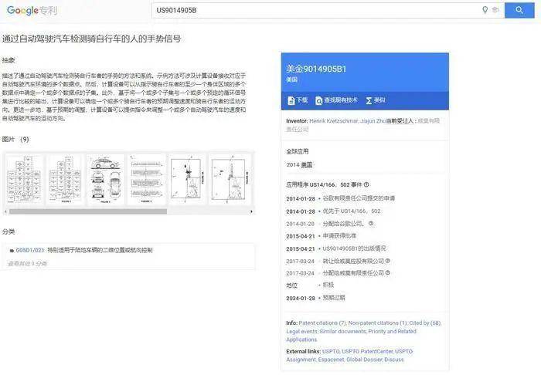Click event 谷歌有限责任公司提交的申请

click(x=359, y=198)
